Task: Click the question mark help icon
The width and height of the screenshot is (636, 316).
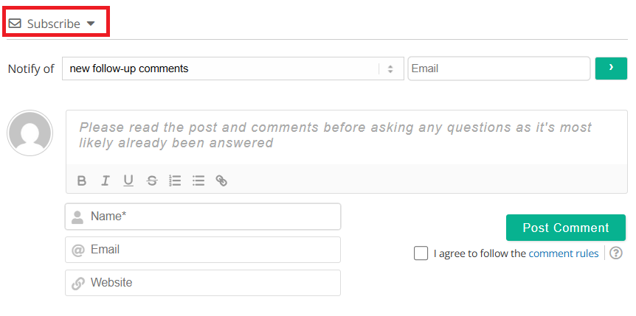Action: (616, 253)
